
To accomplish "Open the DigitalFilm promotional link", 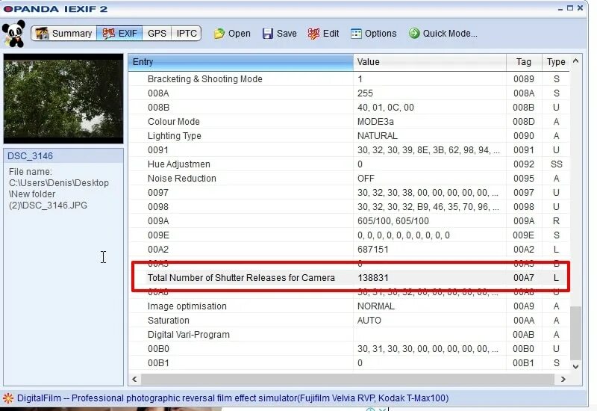I will (x=233, y=398).
